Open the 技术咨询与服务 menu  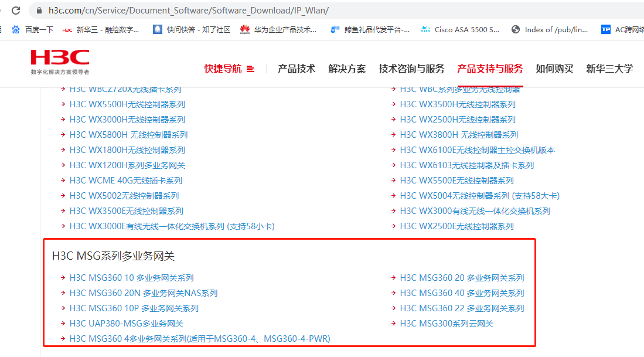(411, 69)
